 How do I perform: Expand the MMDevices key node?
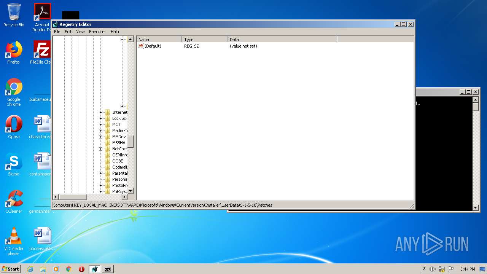tap(100, 137)
